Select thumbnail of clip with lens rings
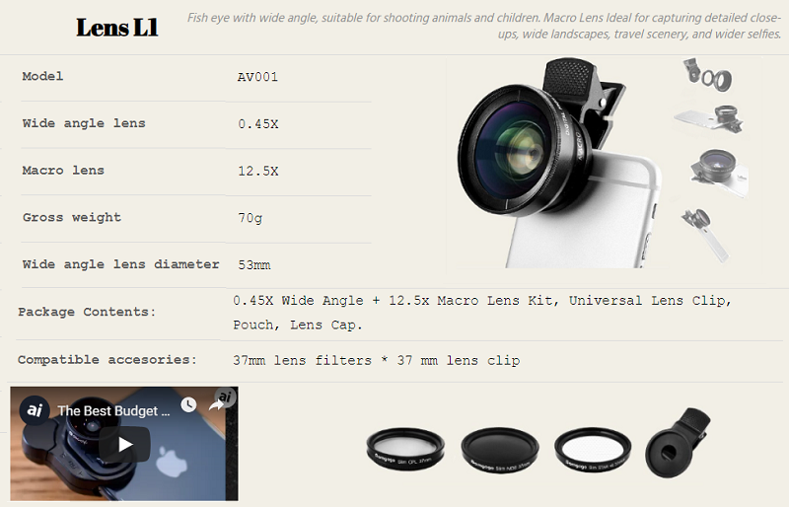The height and width of the screenshot is (507, 789). 709,76
